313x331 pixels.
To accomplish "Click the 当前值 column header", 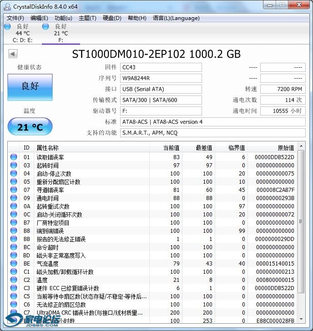I will tap(166, 148).
